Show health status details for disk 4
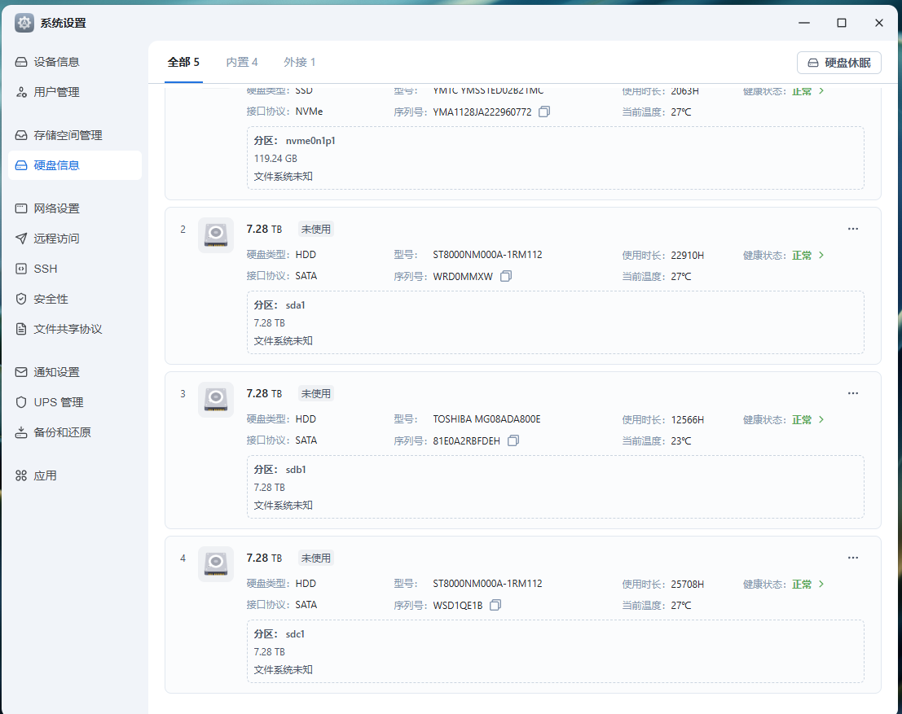Screen dimensions: 902x714 coord(821,585)
